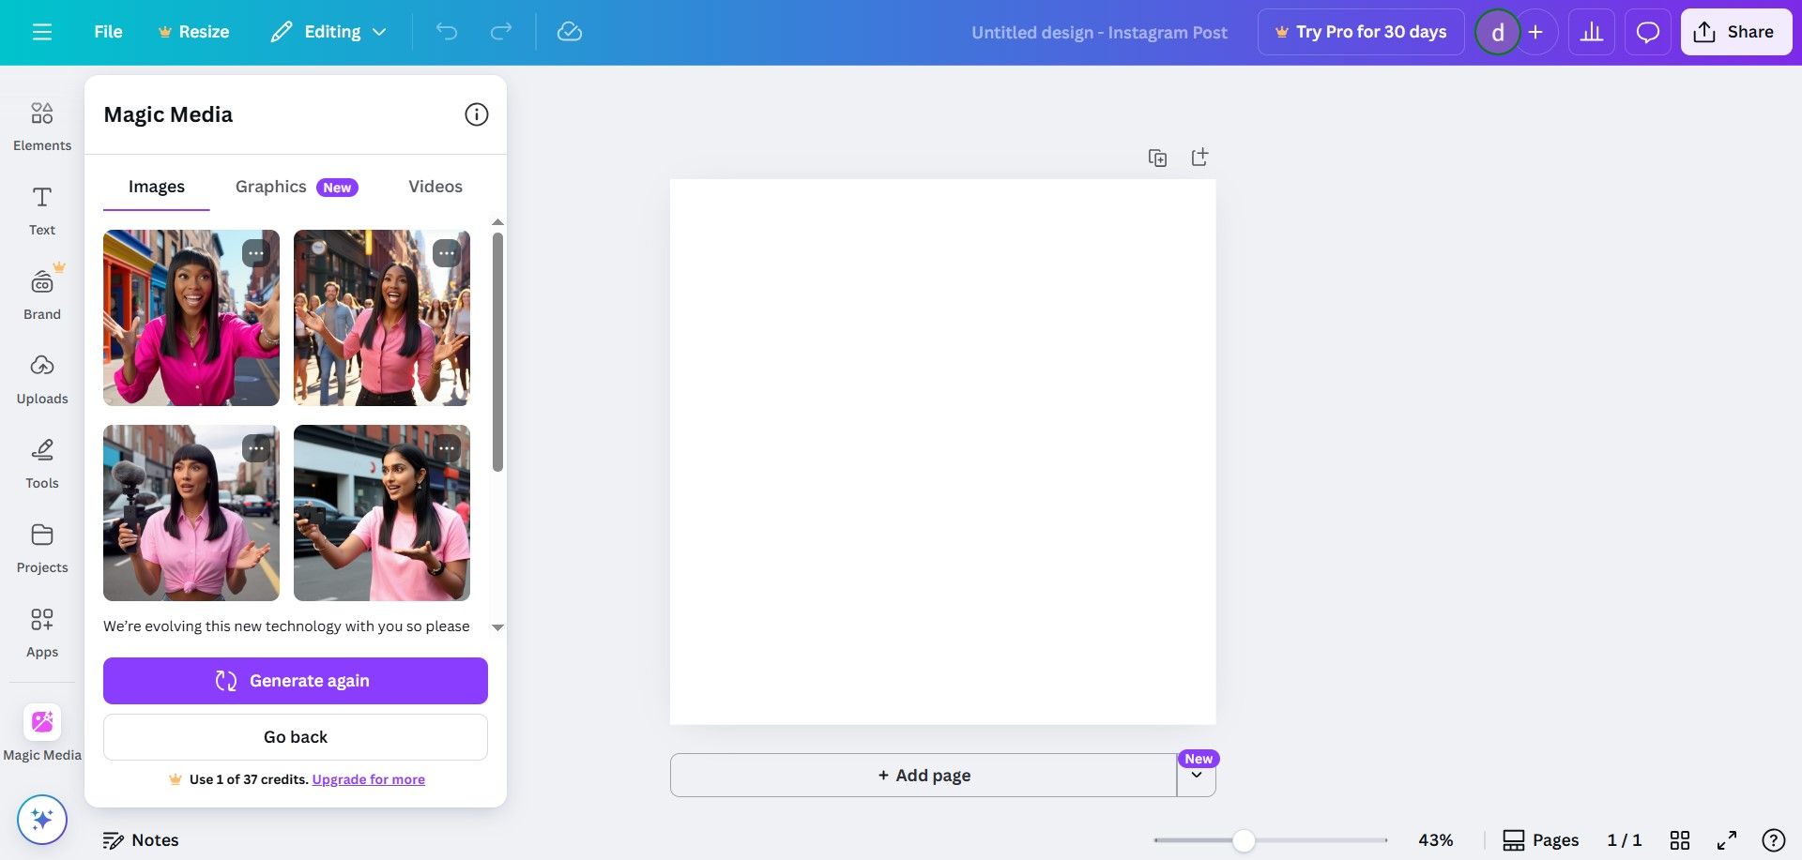Expand the Editing mode dropdown
Viewport: 1802px width, 860px height.
(328, 32)
